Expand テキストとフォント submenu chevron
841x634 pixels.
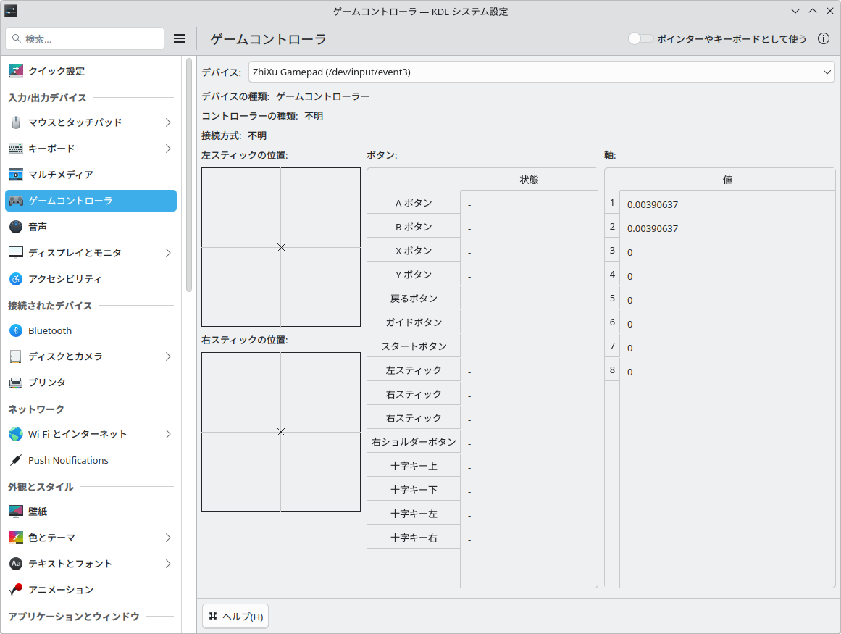[168, 563]
